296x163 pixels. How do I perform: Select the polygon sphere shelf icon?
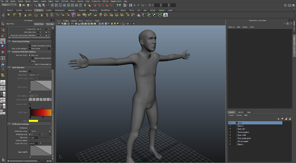pos(9,15)
